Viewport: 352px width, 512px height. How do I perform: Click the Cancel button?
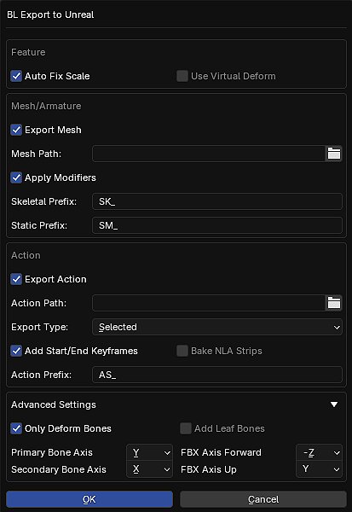pyautogui.click(x=263, y=499)
